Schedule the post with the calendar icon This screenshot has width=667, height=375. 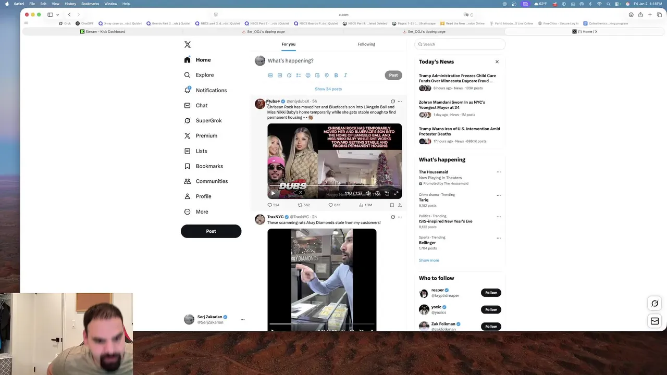click(317, 76)
